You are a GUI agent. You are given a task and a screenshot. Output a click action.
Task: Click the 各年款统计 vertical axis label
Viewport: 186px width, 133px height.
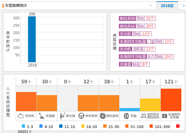(8, 41)
